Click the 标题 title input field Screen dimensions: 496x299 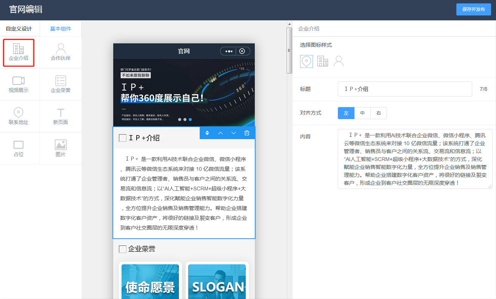[405, 89]
